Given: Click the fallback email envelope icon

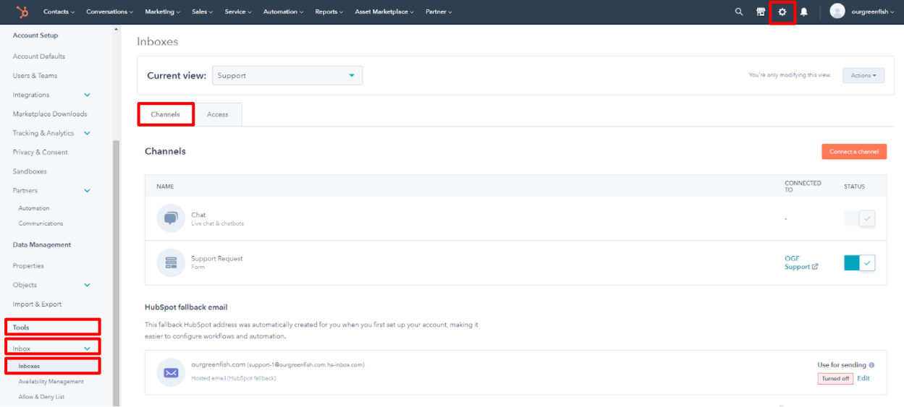Looking at the screenshot, I should (171, 372).
